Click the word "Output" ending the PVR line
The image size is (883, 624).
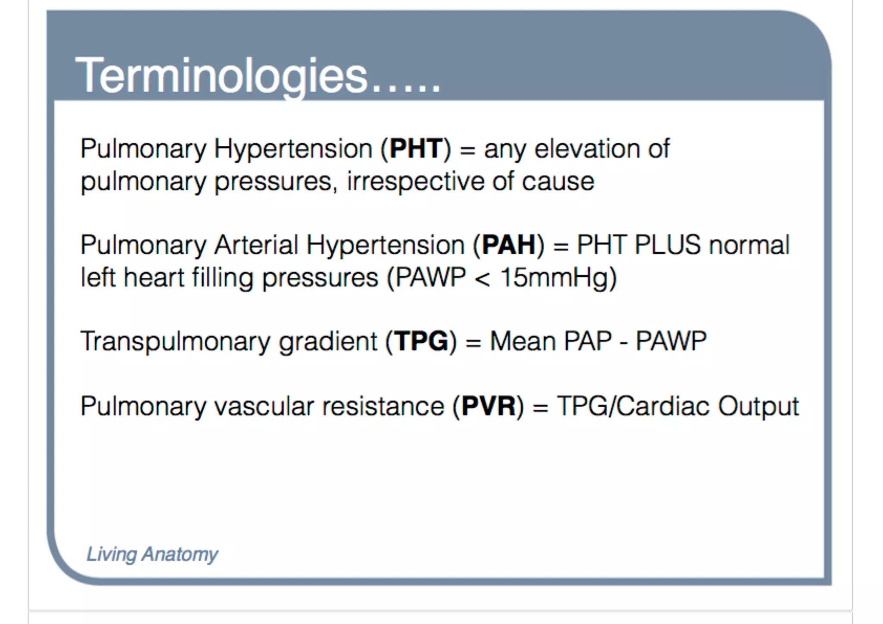click(758, 406)
